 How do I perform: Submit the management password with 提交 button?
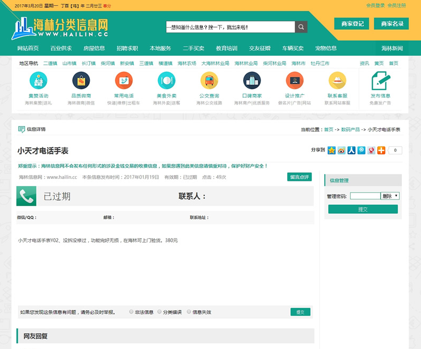click(x=363, y=209)
